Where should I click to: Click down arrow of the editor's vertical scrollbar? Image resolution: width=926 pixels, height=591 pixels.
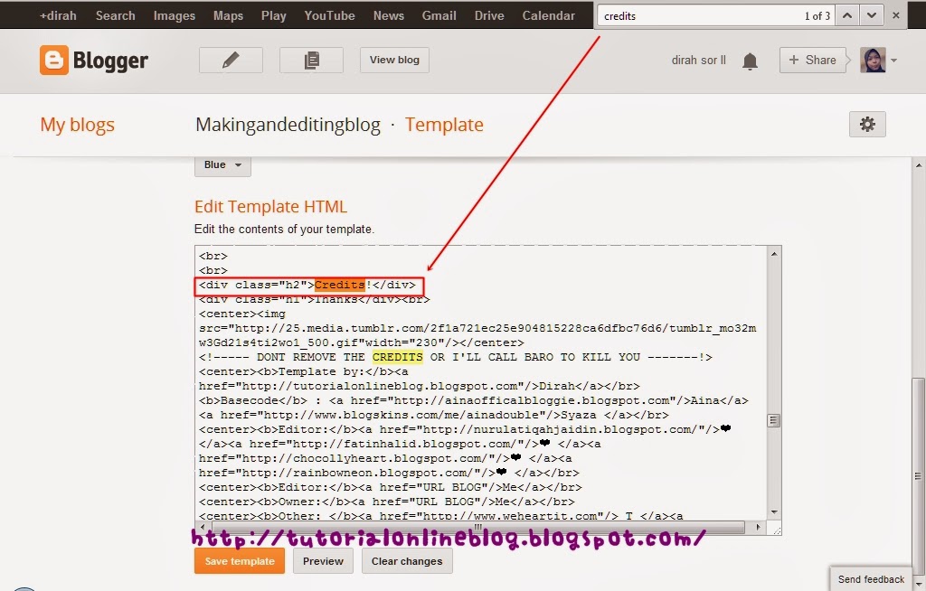(774, 511)
